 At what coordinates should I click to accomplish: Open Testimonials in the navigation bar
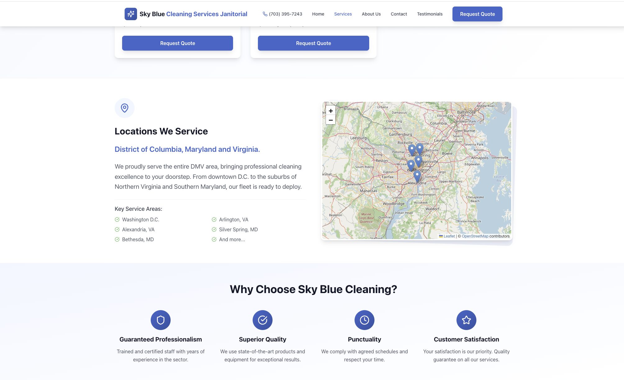430,14
